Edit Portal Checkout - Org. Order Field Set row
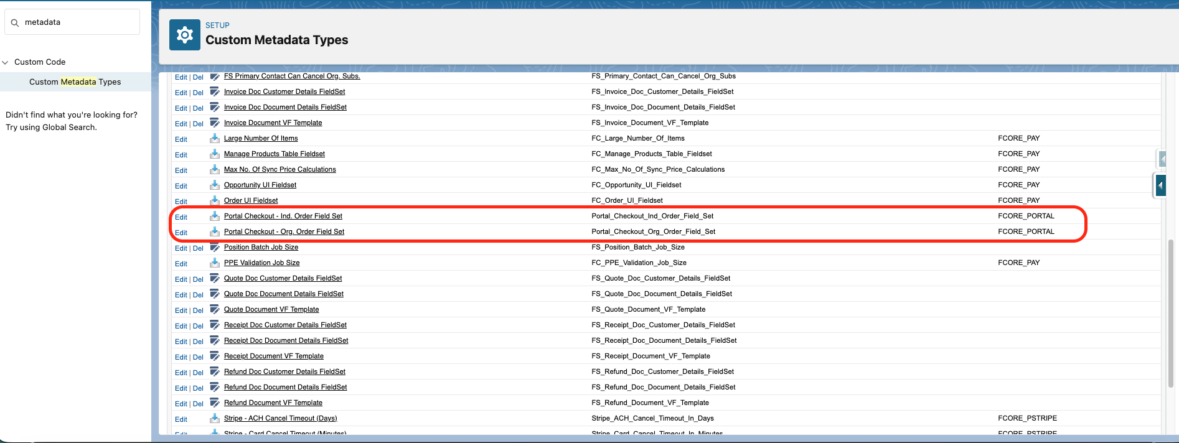Screen dimensions: 1179x443 click(181, 233)
